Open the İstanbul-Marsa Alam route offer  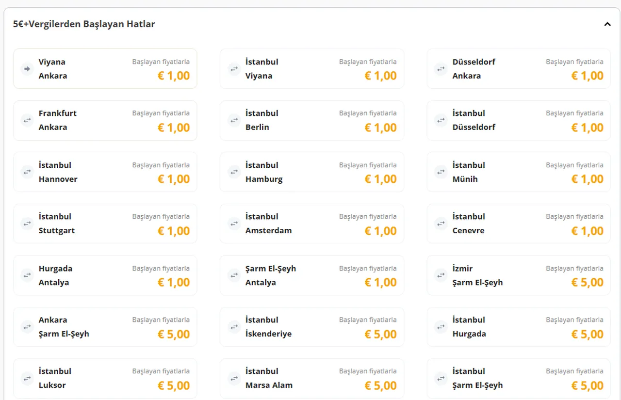point(311,378)
